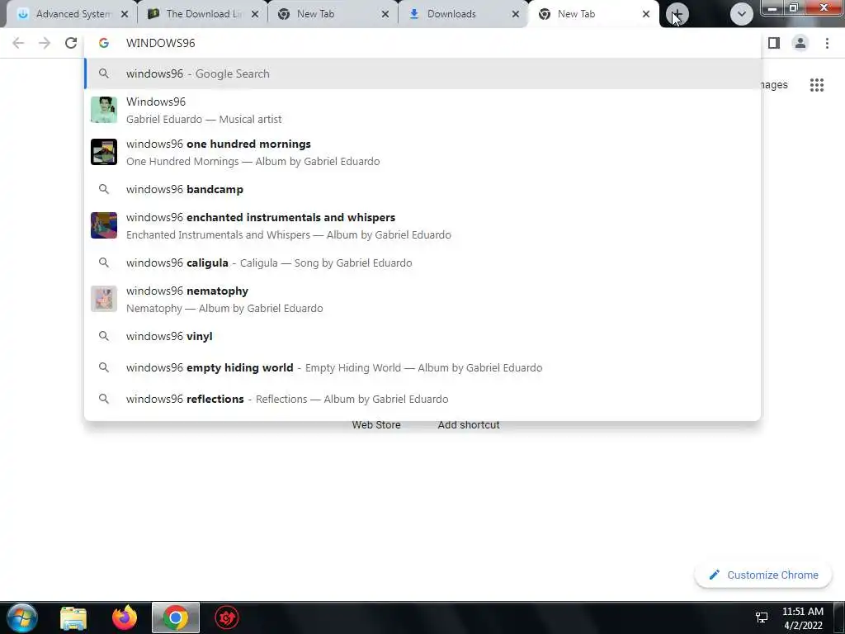This screenshot has height=634, width=845.
Task: Click Enchanted Instrumentals album thumbnail
Action: pos(104,225)
